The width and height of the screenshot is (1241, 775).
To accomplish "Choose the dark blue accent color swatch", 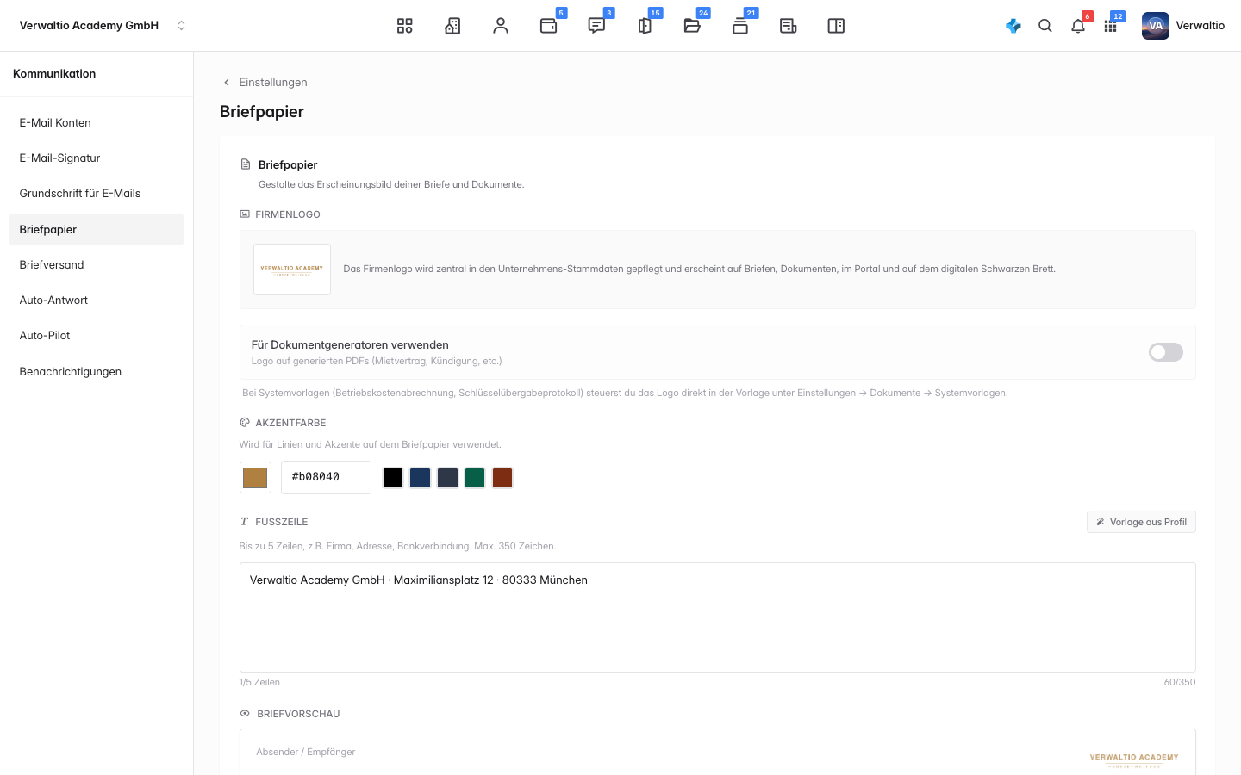I will (421, 478).
